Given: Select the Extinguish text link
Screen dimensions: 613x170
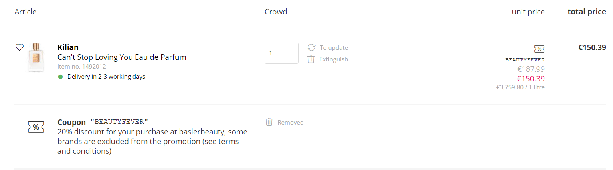Looking at the screenshot, I should [x=334, y=59].
